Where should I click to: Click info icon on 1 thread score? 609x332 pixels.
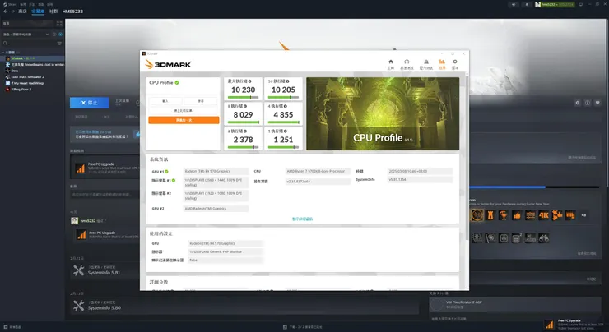click(x=286, y=131)
